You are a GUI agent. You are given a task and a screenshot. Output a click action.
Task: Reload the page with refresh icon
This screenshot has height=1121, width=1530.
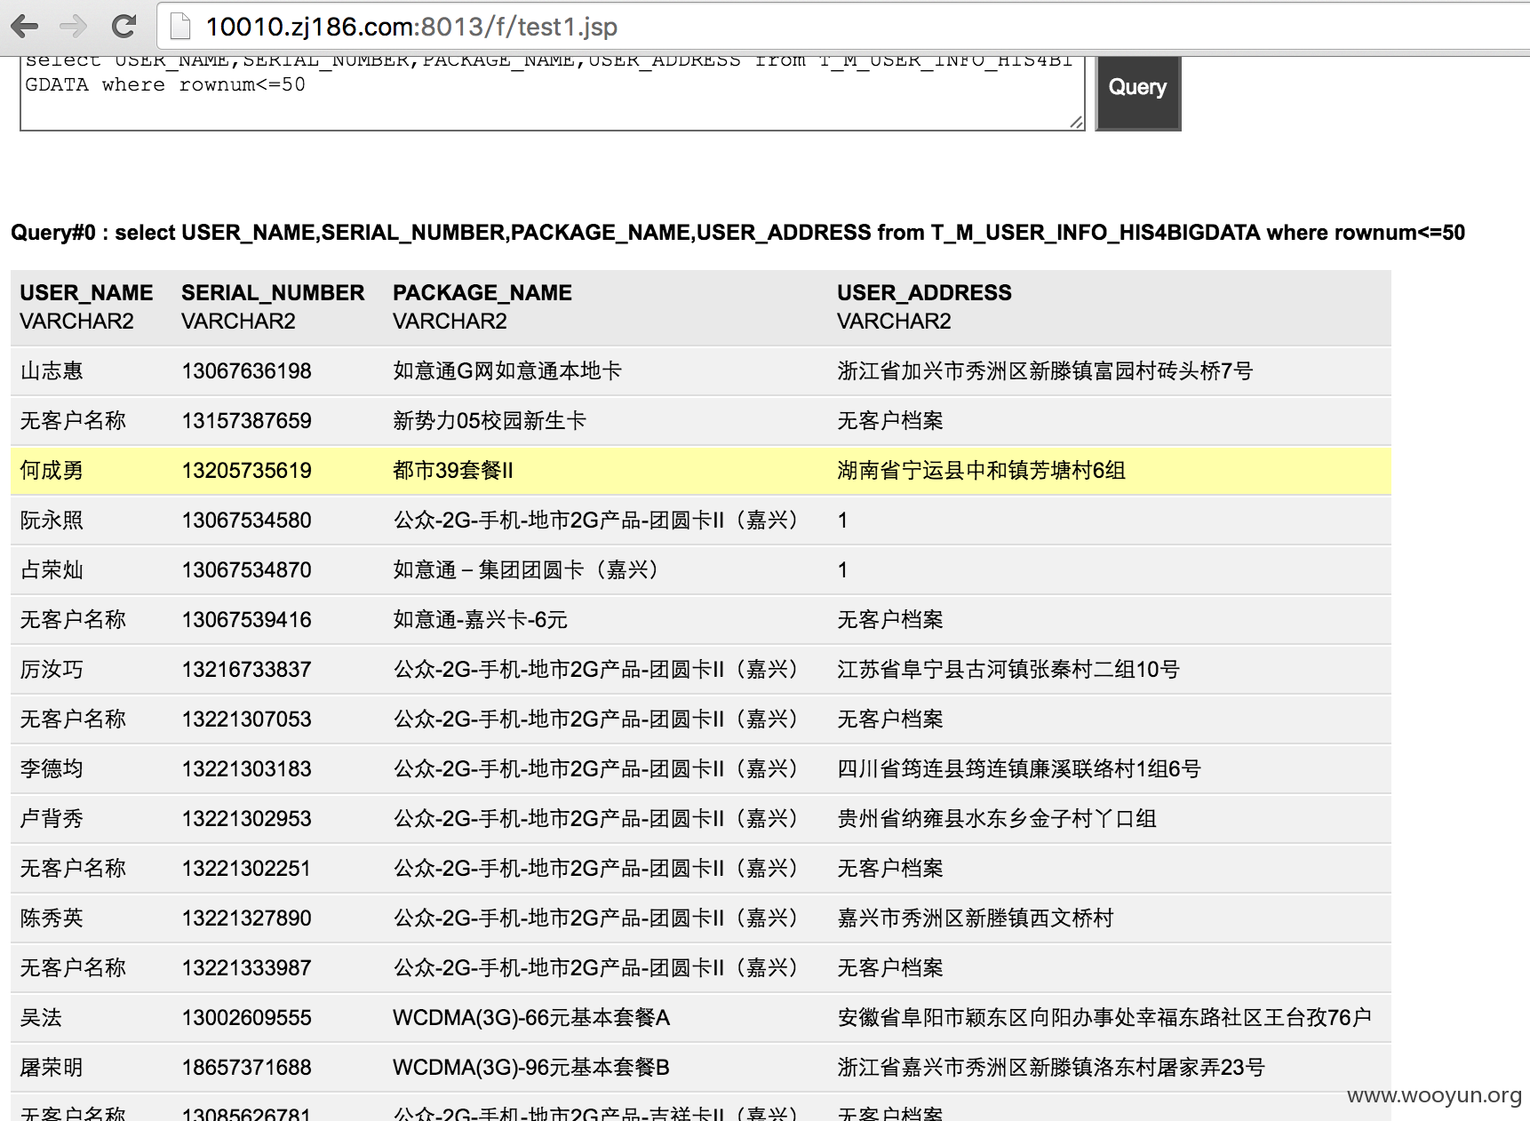tap(124, 27)
